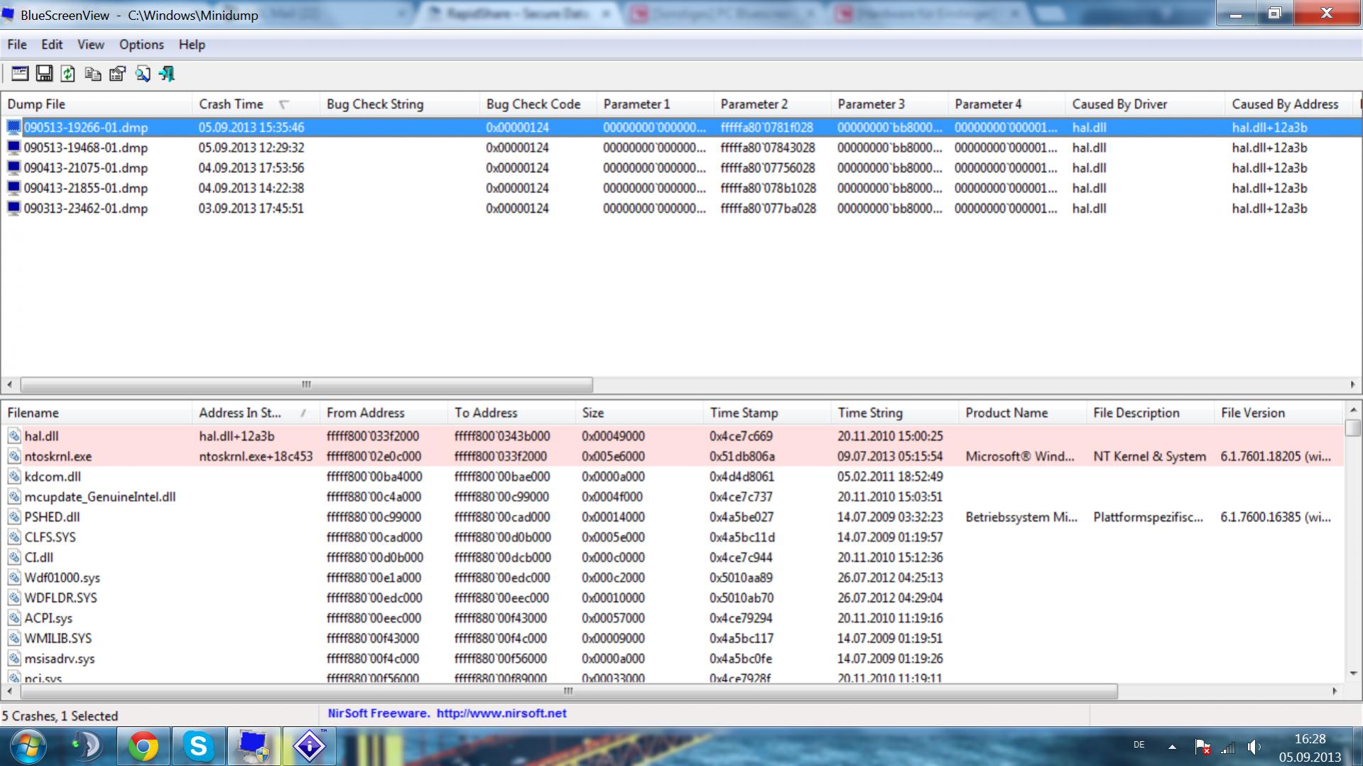Screen dimensions: 1363x766
Task: Copy selected items using the toolbar icon
Action: pyautogui.click(x=93, y=73)
